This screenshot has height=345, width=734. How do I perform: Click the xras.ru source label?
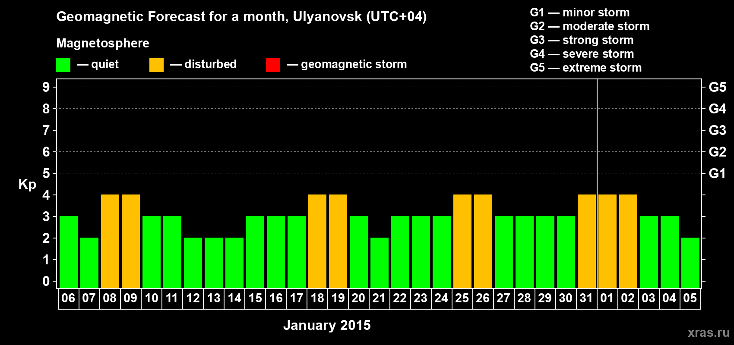tap(709, 332)
